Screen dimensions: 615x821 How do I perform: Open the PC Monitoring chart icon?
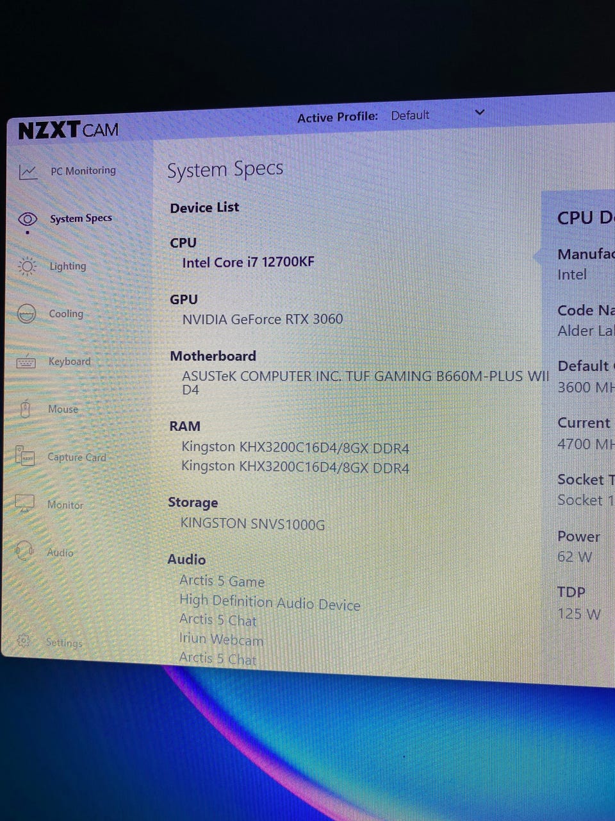pyautogui.click(x=28, y=172)
